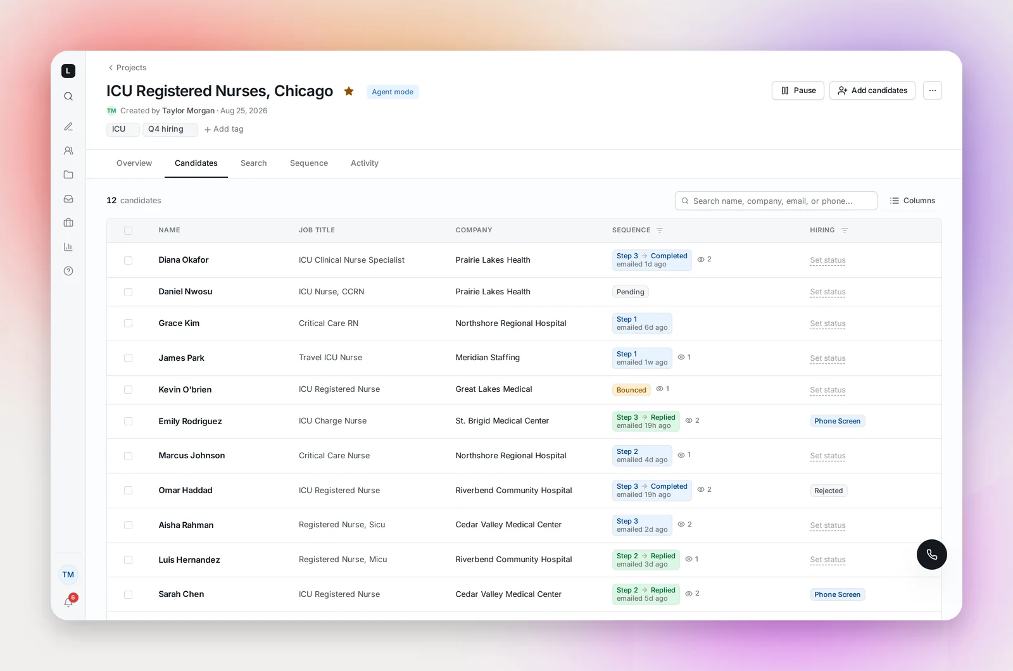
Task: Tick the checkbox for Kevin O'brien
Action: tap(129, 390)
